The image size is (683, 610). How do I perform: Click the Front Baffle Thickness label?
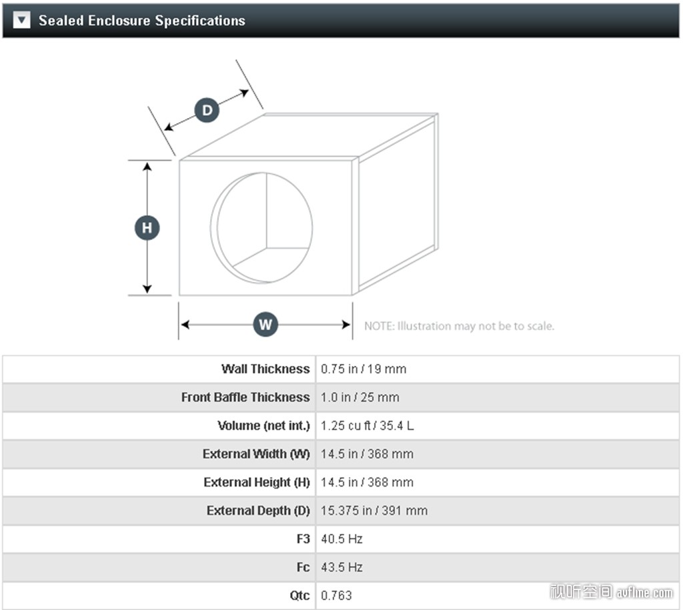(x=245, y=397)
